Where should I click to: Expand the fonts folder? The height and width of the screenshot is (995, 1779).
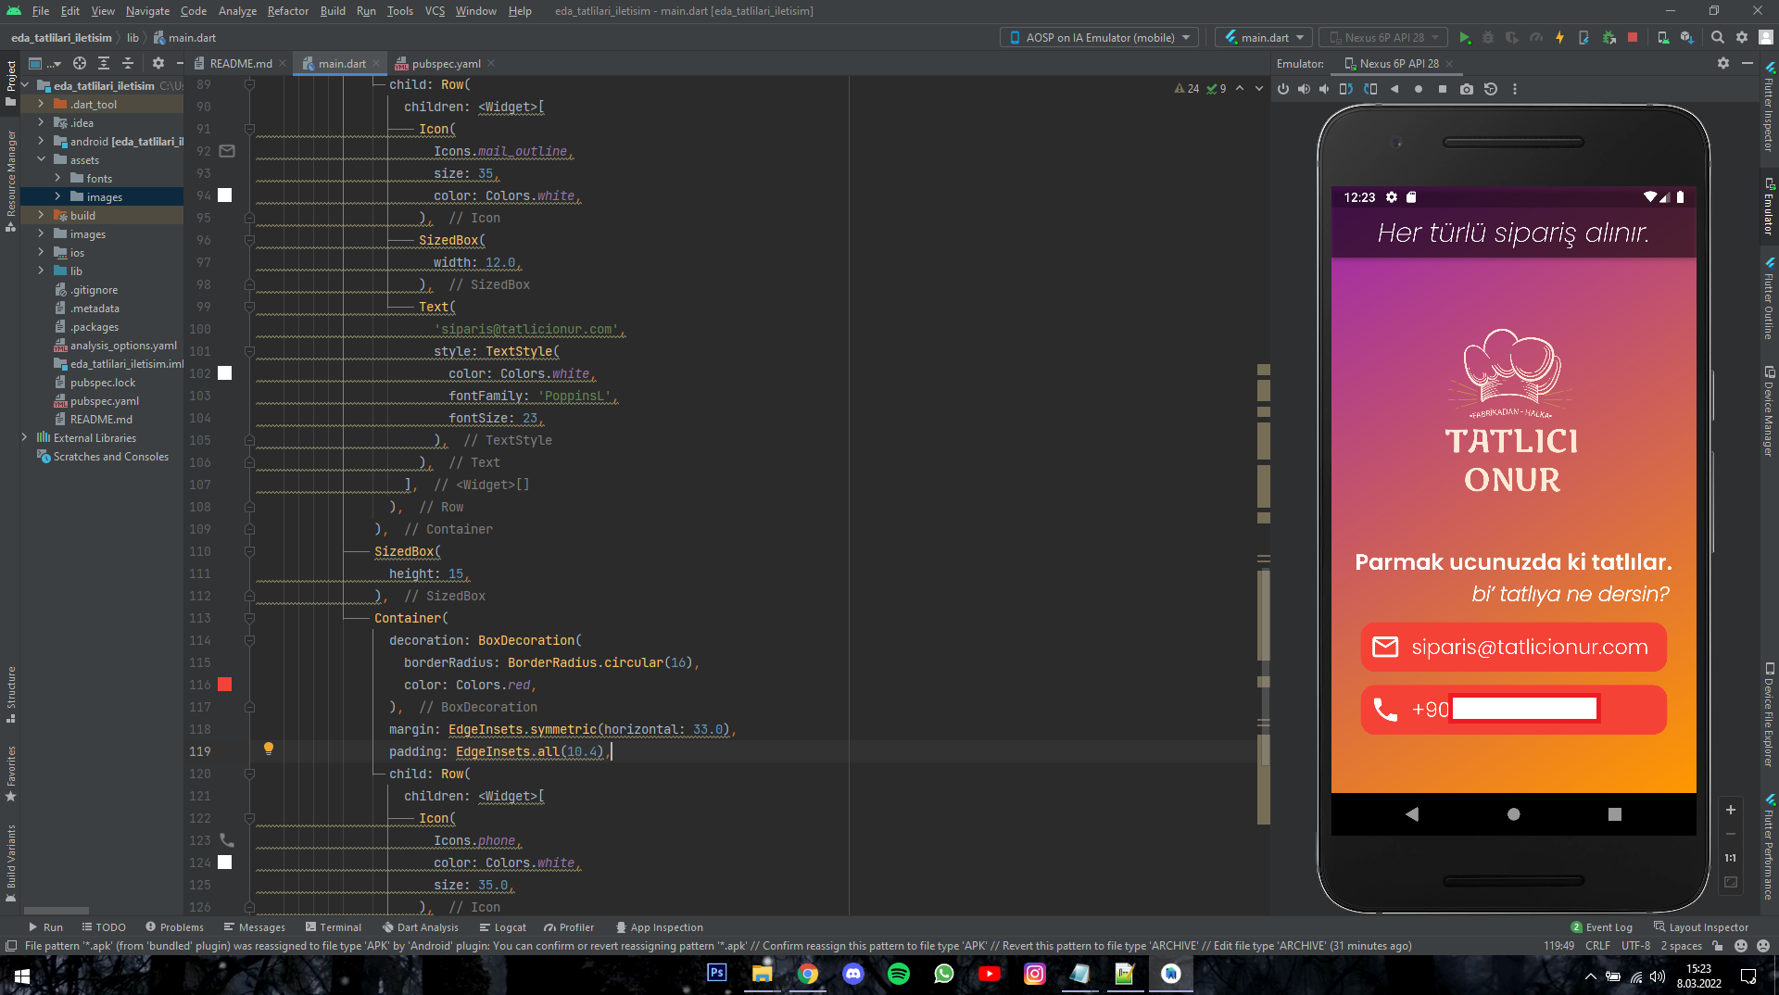tap(57, 179)
